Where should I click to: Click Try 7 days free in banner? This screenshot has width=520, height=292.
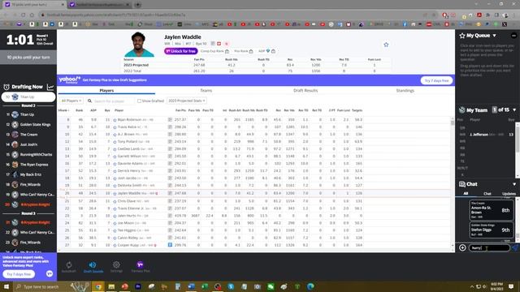pyautogui.click(x=436, y=80)
